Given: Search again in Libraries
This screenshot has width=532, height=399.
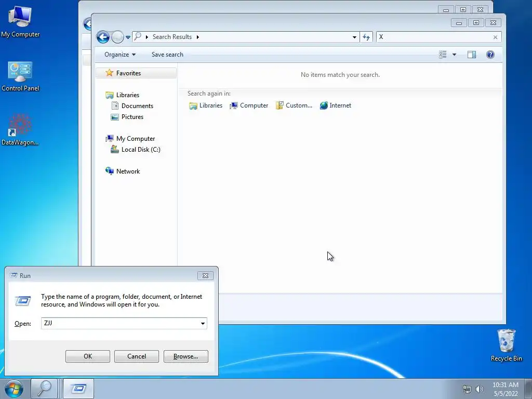Looking at the screenshot, I should point(206,105).
